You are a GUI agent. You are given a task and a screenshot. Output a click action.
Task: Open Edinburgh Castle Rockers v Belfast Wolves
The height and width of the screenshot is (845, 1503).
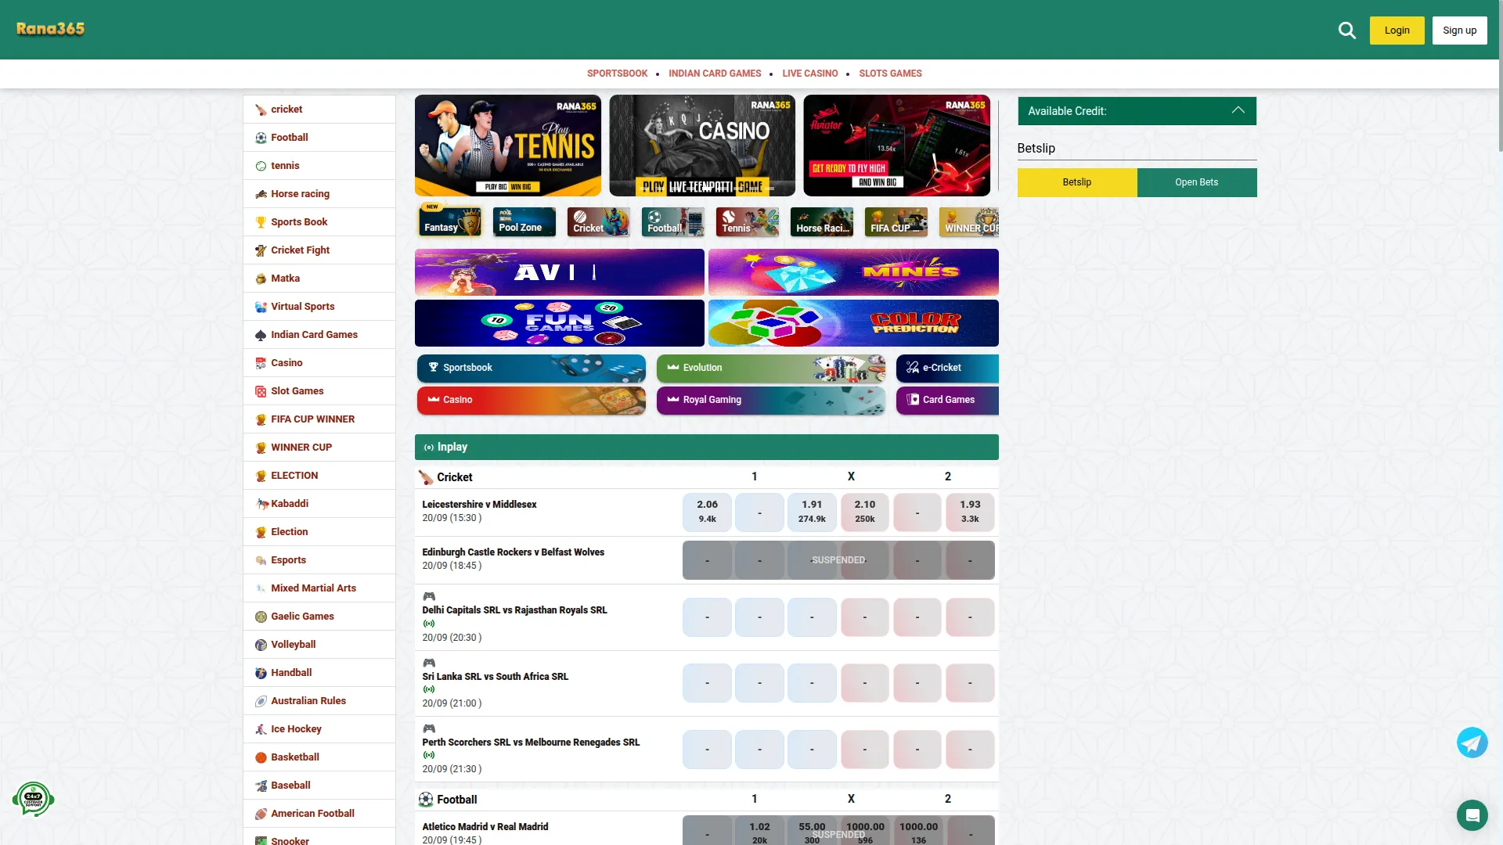(513, 552)
